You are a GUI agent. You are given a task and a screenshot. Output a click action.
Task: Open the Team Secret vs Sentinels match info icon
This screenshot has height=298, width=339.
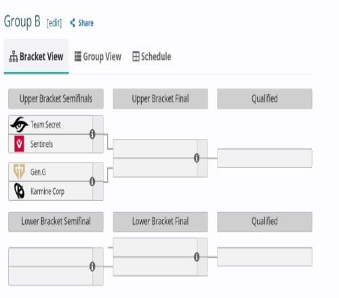click(92, 134)
